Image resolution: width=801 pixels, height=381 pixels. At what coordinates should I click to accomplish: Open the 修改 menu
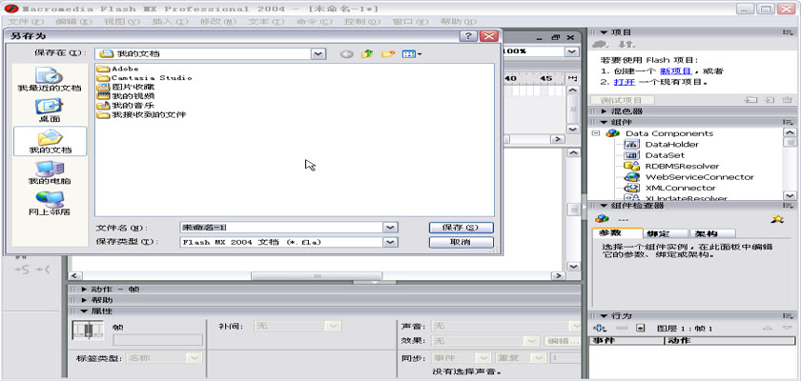point(218,21)
